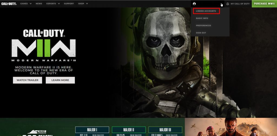This screenshot has width=277, height=136.
Task: Click the Call of Duty logo in navbar
Action: pyautogui.click(x=9, y=4)
